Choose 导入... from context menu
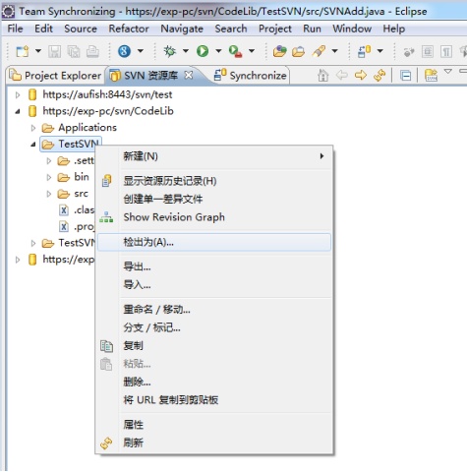The image size is (467, 472). [214, 284]
